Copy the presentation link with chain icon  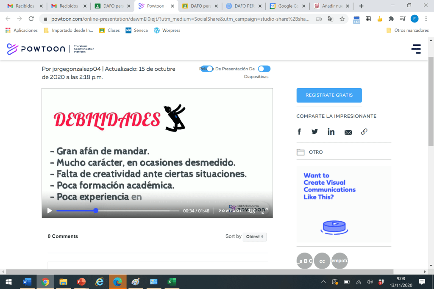[x=364, y=132]
